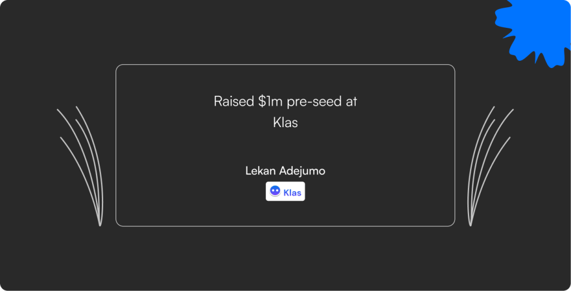Screen dimensions: 571x291
Task: Open the white Klas company badge
Action: [x=285, y=191]
